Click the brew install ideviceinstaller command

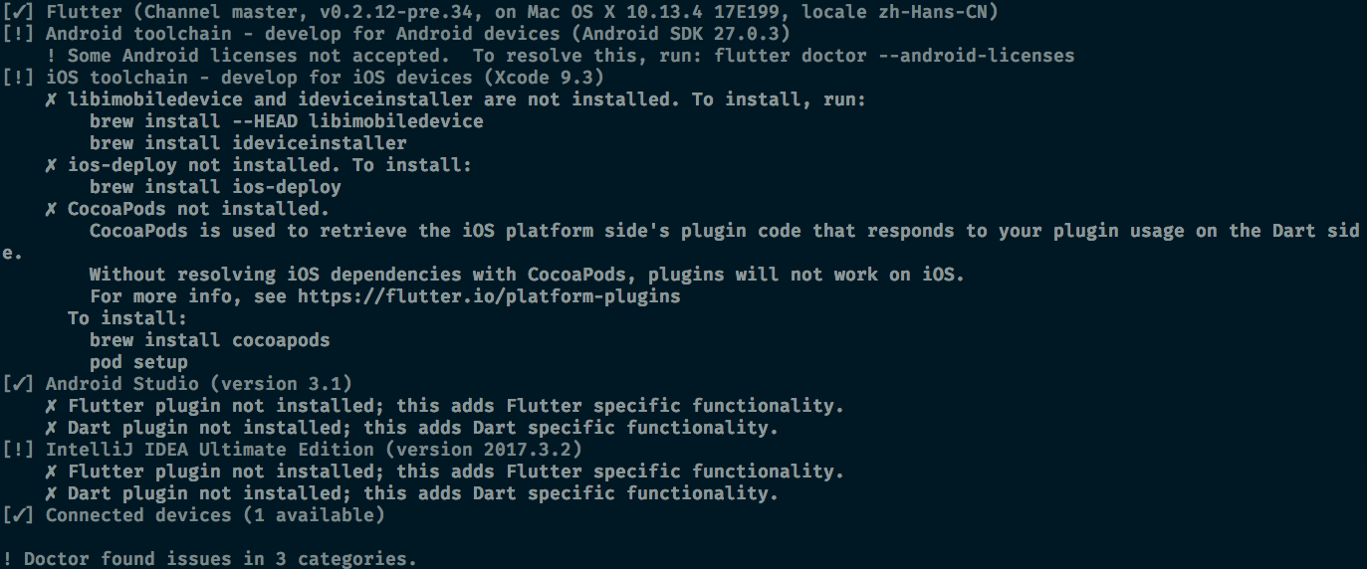coord(248,143)
